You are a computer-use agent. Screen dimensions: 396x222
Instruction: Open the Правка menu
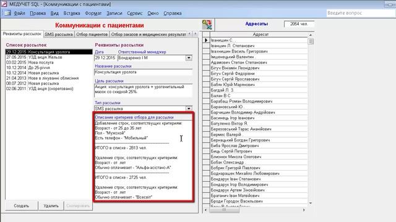coord(38,13)
